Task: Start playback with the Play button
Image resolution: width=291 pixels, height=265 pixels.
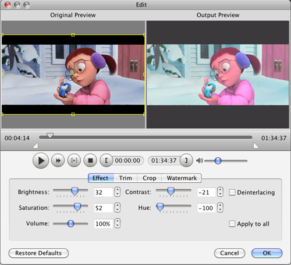Action: (x=41, y=161)
